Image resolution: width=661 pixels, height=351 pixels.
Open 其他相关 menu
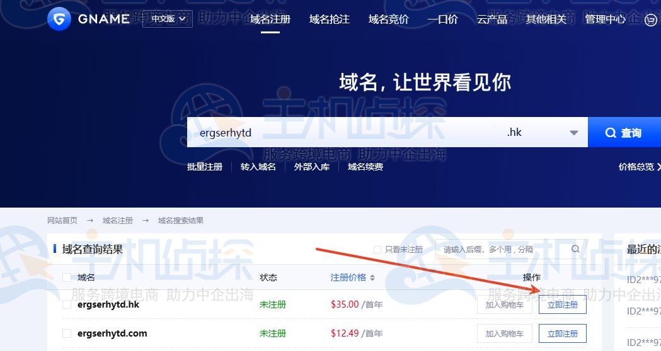point(546,19)
